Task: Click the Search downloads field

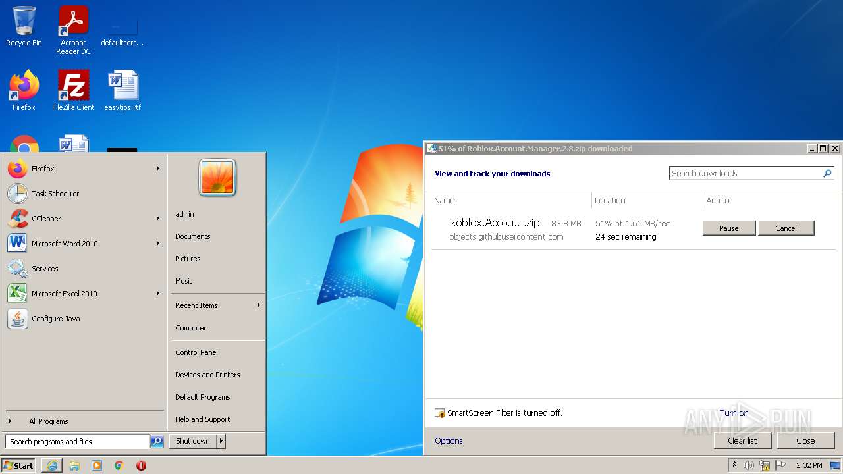Action: click(x=746, y=173)
